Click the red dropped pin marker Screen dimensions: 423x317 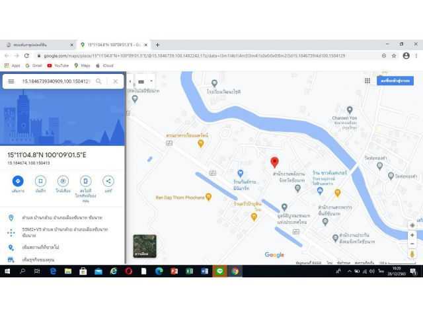pyautogui.click(x=275, y=162)
